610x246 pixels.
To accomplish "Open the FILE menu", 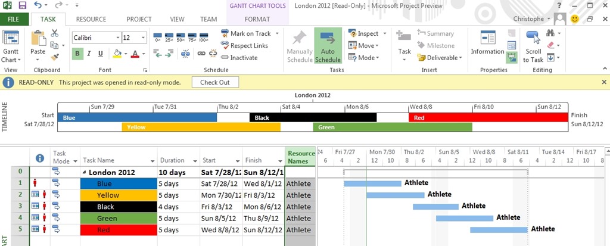I will [14, 19].
